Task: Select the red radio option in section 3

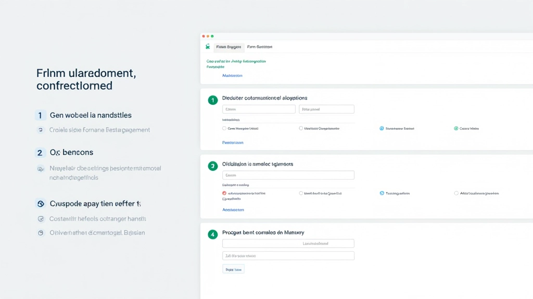Action: click(x=224, y=193)
